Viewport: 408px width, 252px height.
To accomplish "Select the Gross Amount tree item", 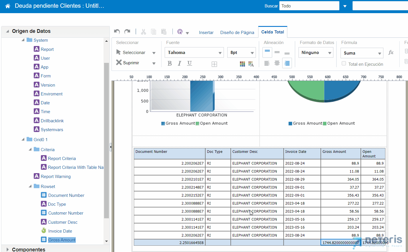I will click(62, 240).
